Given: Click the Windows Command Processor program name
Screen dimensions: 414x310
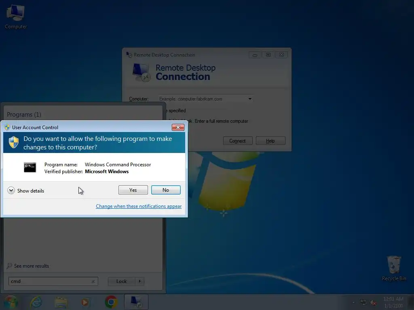Looking at the screenshot, I should tap(118, 165).
